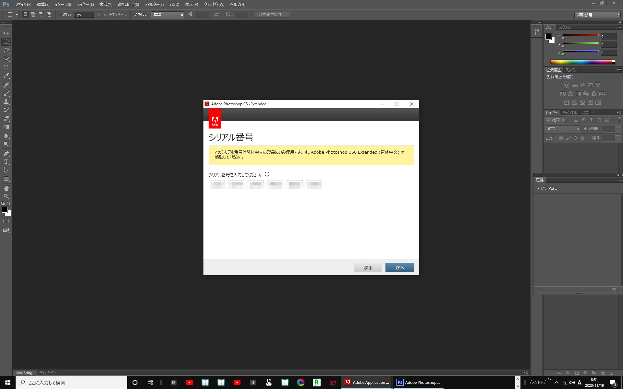Open the フィルター menu
The width and height of the screenshot is (623, 389).
154,5
